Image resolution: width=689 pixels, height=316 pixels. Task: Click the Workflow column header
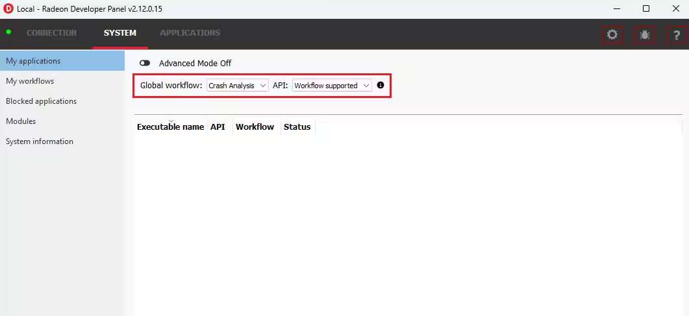coord(255,127)
